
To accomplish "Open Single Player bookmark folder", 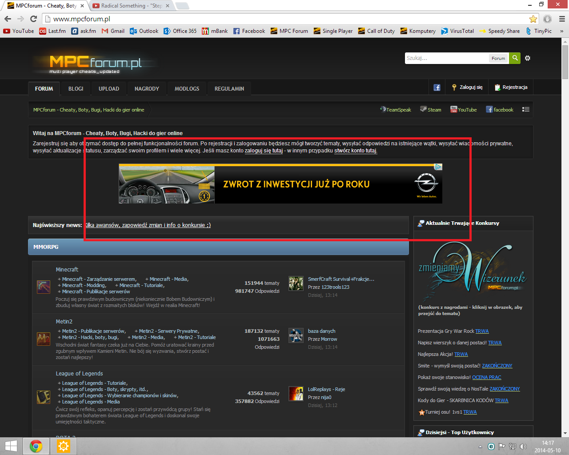I will [x=333, y=31].
